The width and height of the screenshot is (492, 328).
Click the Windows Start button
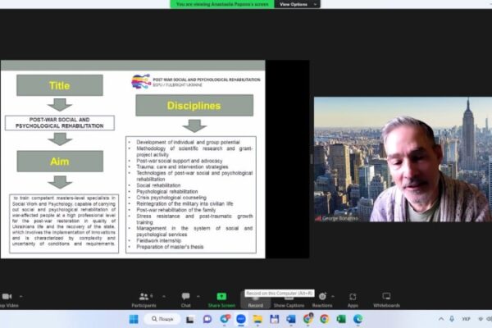coord(134,319)
